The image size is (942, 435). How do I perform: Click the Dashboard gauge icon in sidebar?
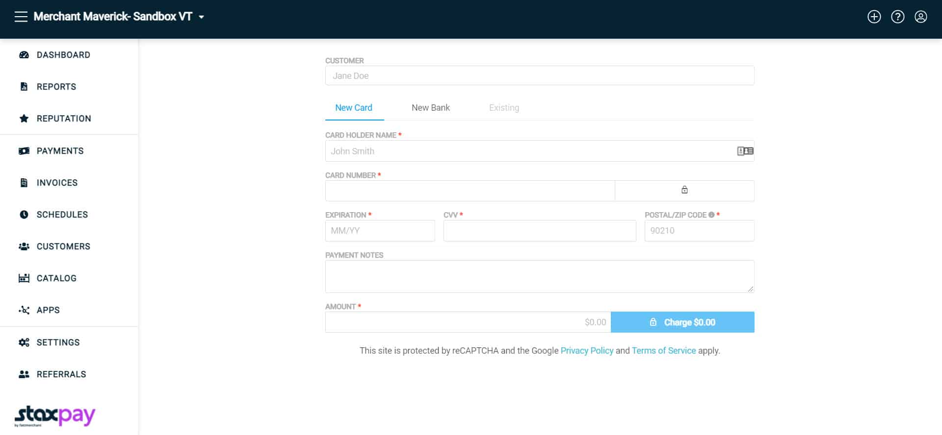coord(24,55)
